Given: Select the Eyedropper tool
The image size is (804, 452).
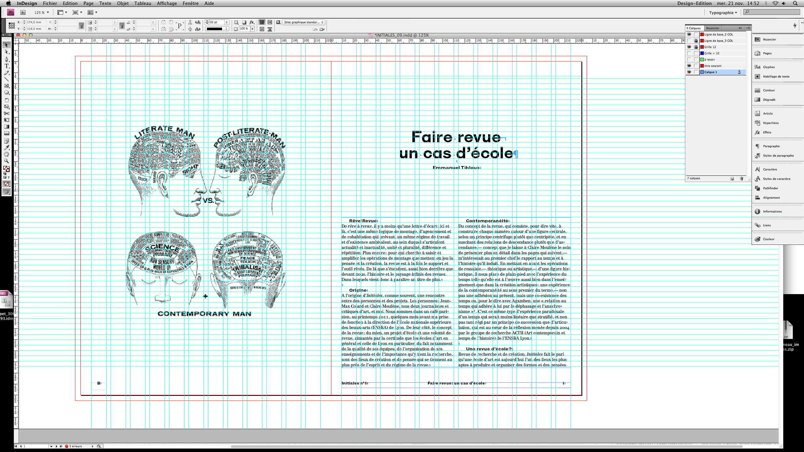Looking at the screenshot, I should 6,147.
